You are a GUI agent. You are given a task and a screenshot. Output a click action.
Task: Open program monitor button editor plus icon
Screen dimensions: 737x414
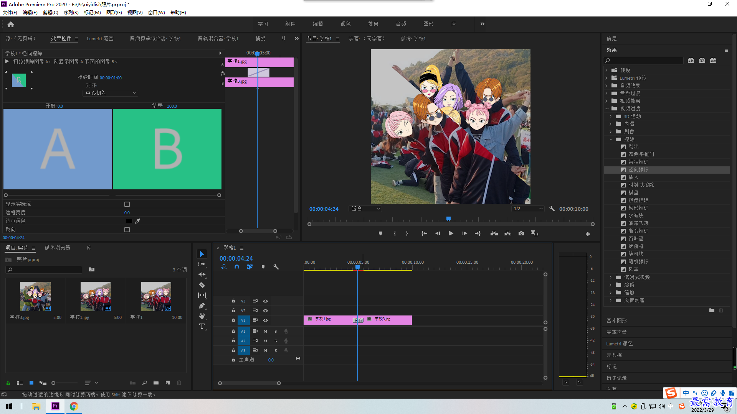click(x=588, y=234)
